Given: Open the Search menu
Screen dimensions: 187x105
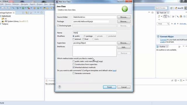Looking at the screenshot, I should coord(32,4).
